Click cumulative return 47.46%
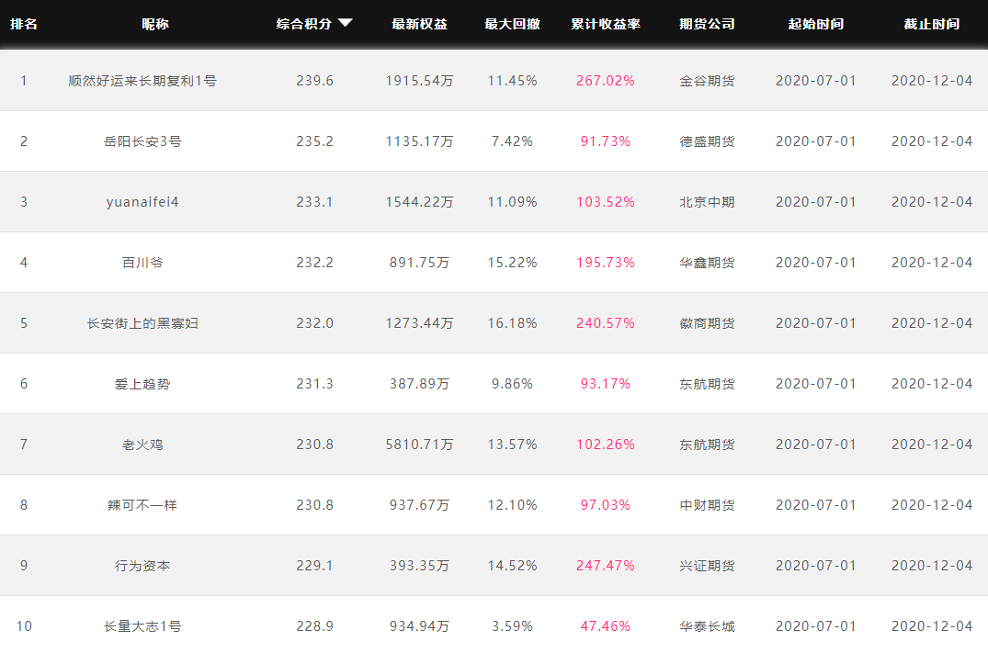The width and height of the screenshot is (988, 653). (606, 626)
